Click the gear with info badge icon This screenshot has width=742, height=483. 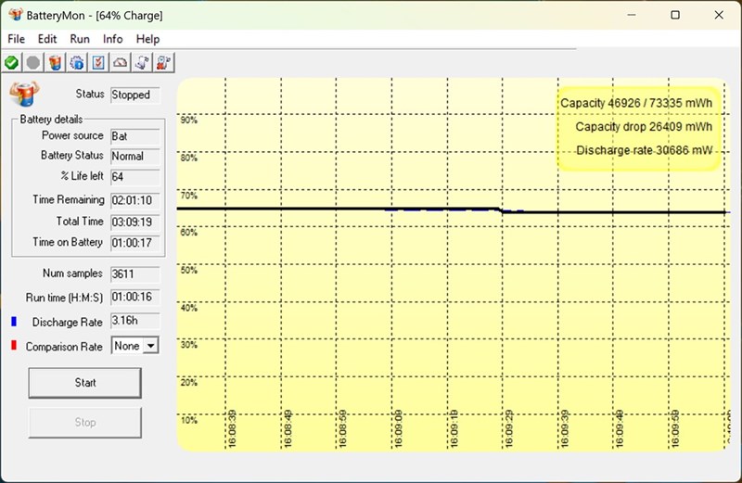point(77,62)
